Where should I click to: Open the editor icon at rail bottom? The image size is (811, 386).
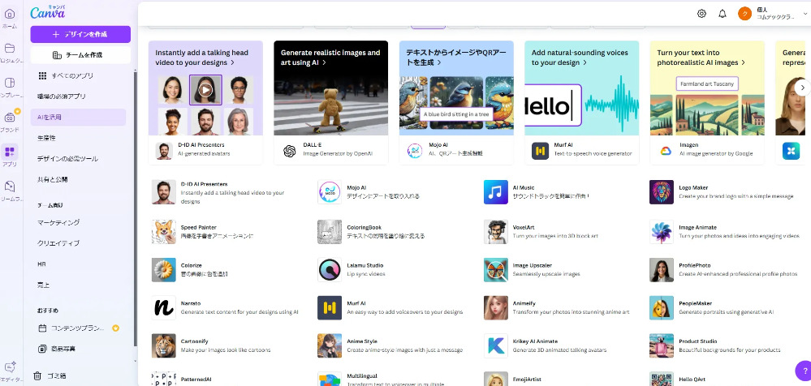click(x=9, y=367)
